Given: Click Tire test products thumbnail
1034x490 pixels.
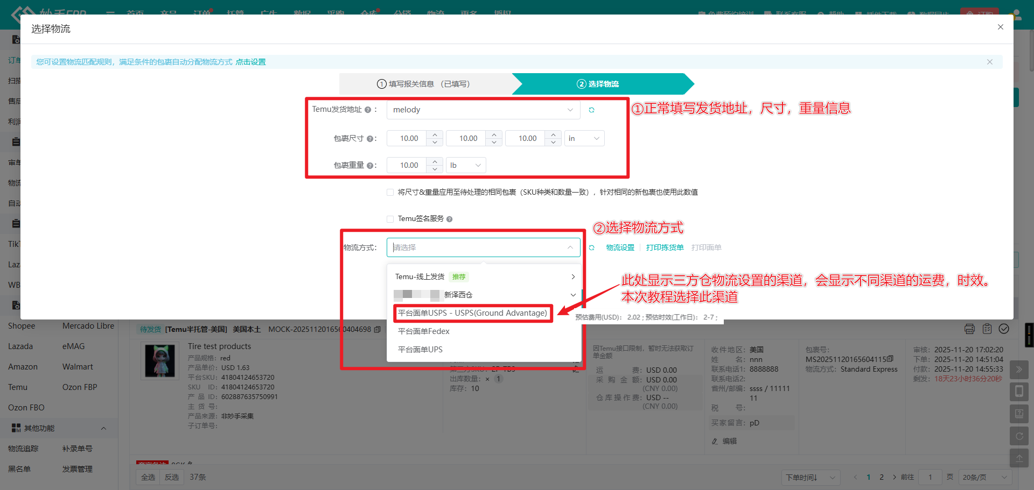Looking at the screenshot, I should coord(160,361).
